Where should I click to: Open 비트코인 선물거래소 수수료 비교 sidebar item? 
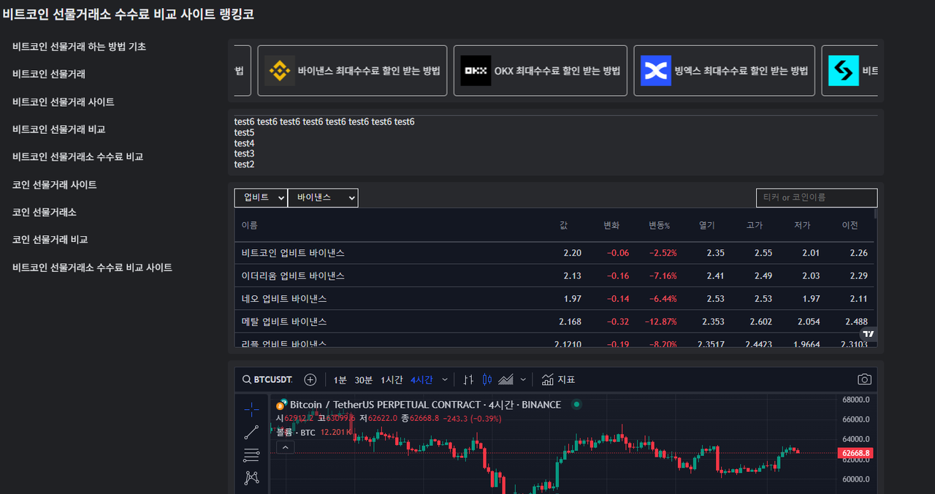[77, 157]
